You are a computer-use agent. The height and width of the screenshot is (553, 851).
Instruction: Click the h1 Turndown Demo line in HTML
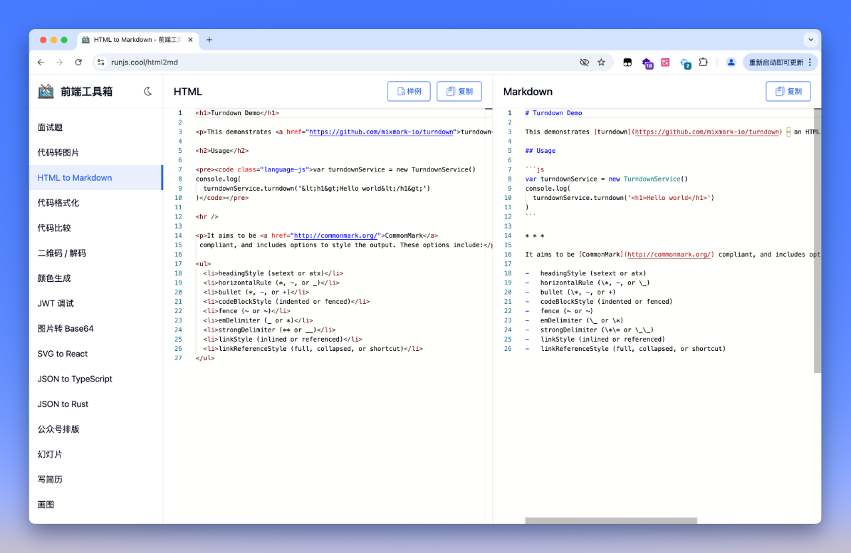237,113
